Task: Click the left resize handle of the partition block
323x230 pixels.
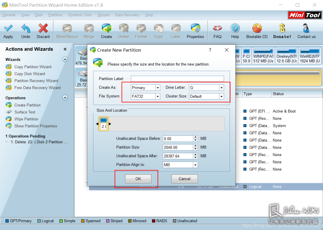Action: tap(97, 124)
